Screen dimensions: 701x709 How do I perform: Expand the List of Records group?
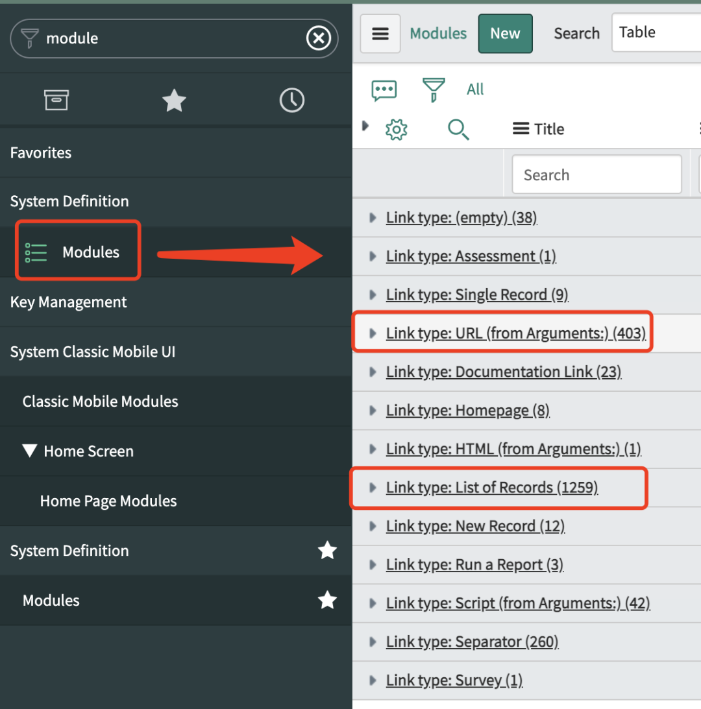coord(373,488)
